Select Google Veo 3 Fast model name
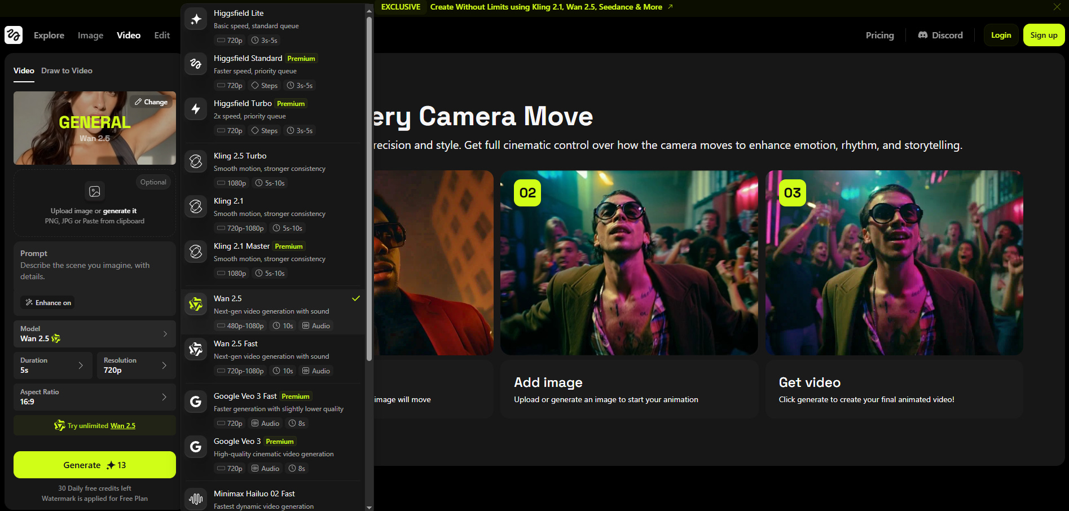This screenshot has height=511, width=1069. 245,396
